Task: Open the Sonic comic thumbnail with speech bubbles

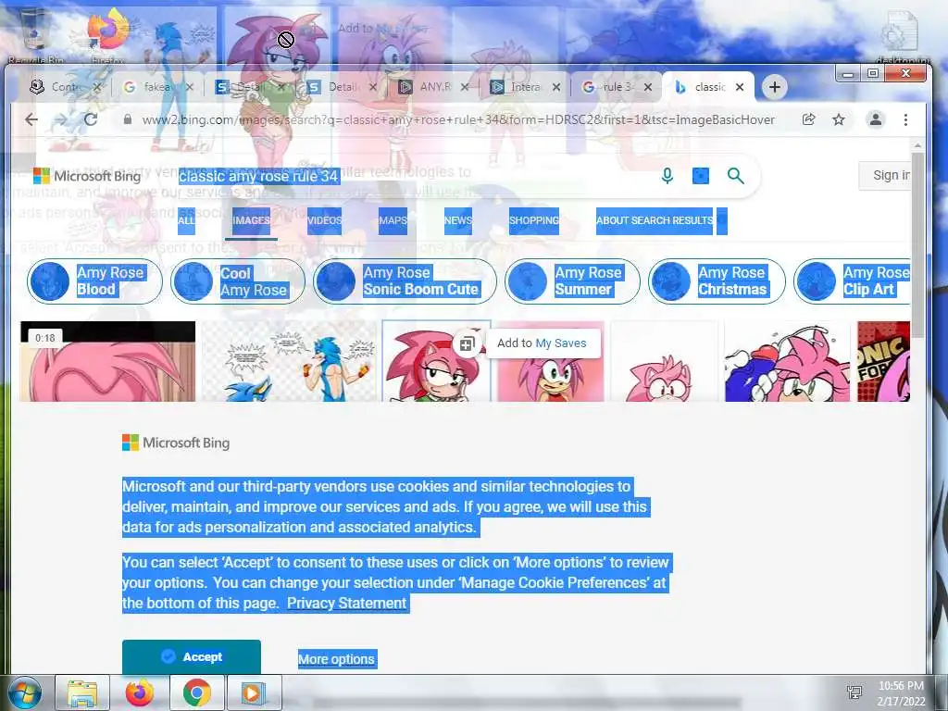Action: 289,361
